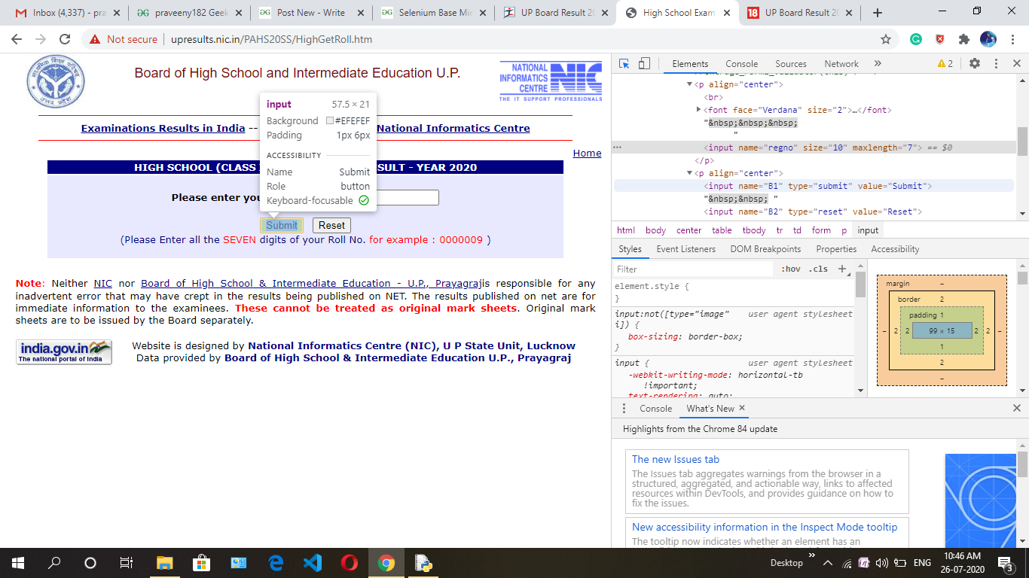
Task: Collapse the p node containing the Submit input
Action: tap(689, 173)
